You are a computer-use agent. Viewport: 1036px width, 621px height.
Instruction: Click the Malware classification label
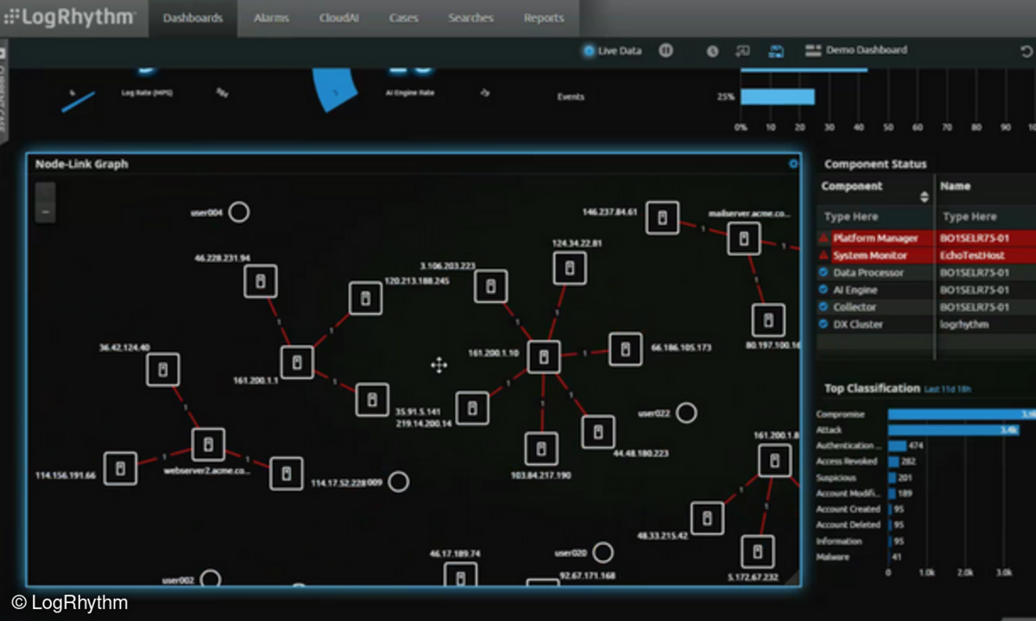832,557
